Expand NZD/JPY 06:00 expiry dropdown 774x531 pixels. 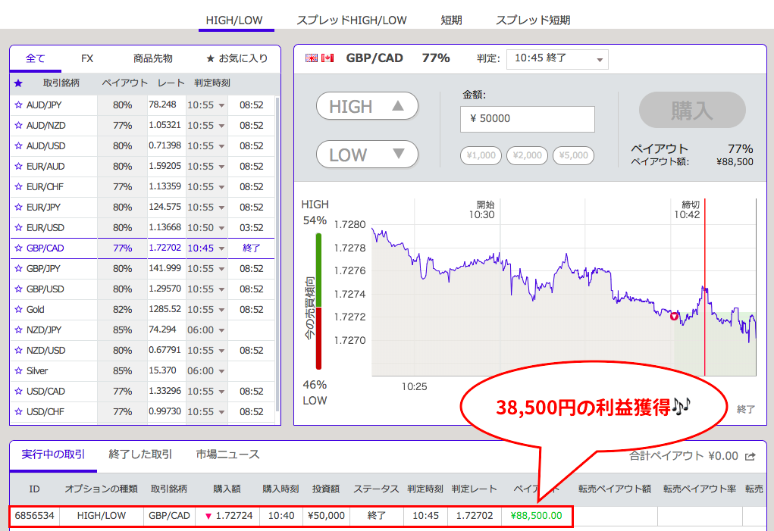[x=206, y=330]
